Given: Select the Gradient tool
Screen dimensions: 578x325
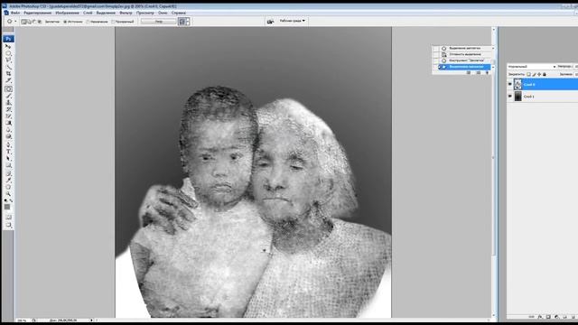Looking at the screenshot, I should point(8,123).
